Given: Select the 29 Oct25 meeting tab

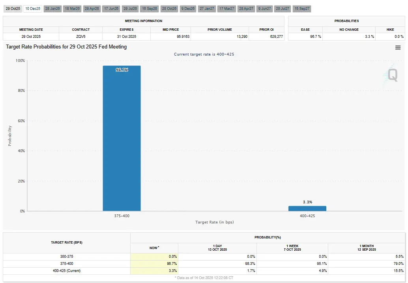Looking at the screenshot, I should (13, 9).
